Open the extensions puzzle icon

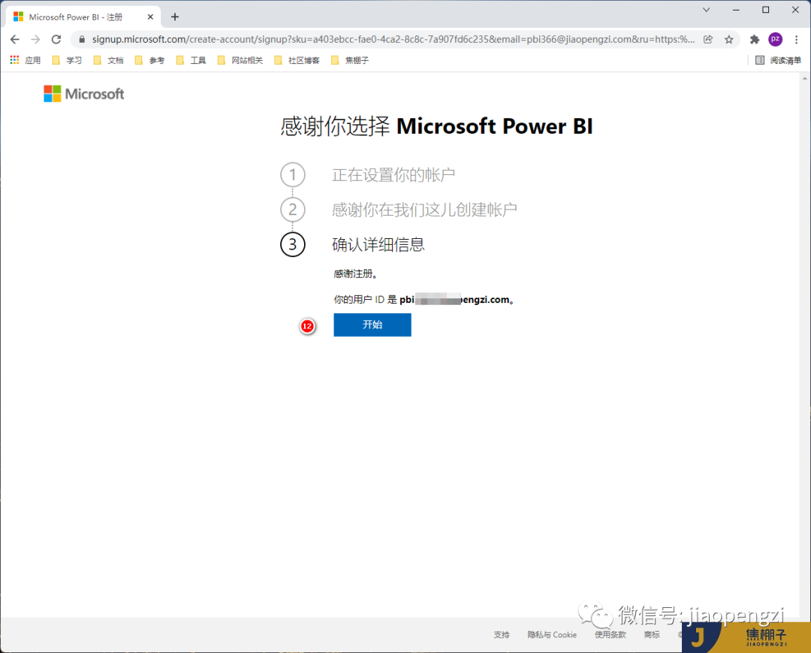755,39
